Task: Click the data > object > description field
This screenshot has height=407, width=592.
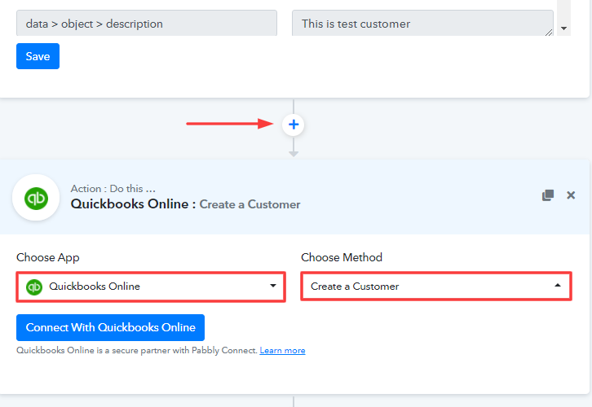Action: click(147, 24)
